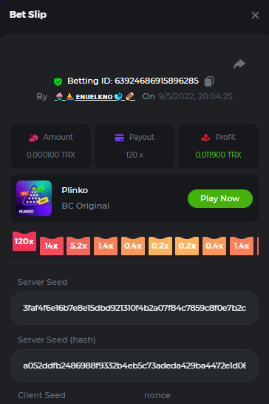The height and width of the screenshot is (404, 269).
Task: Select the 120x multiplier tile
Action: tap(24, 241)
